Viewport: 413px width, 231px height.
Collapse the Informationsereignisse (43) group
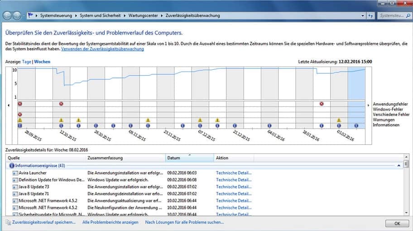tap(399, 166)
